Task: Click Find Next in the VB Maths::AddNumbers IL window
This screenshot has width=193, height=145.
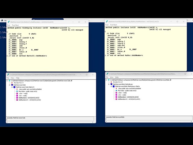Action: click(113, 25)
